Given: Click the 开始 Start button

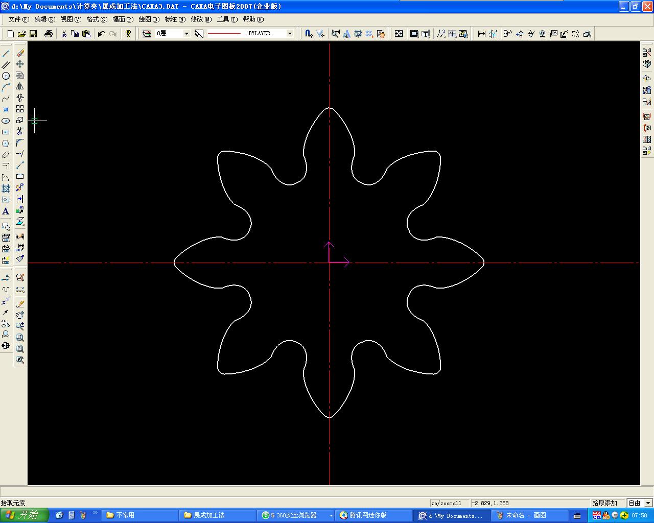Looking at the screenshot, I should 24,515.
